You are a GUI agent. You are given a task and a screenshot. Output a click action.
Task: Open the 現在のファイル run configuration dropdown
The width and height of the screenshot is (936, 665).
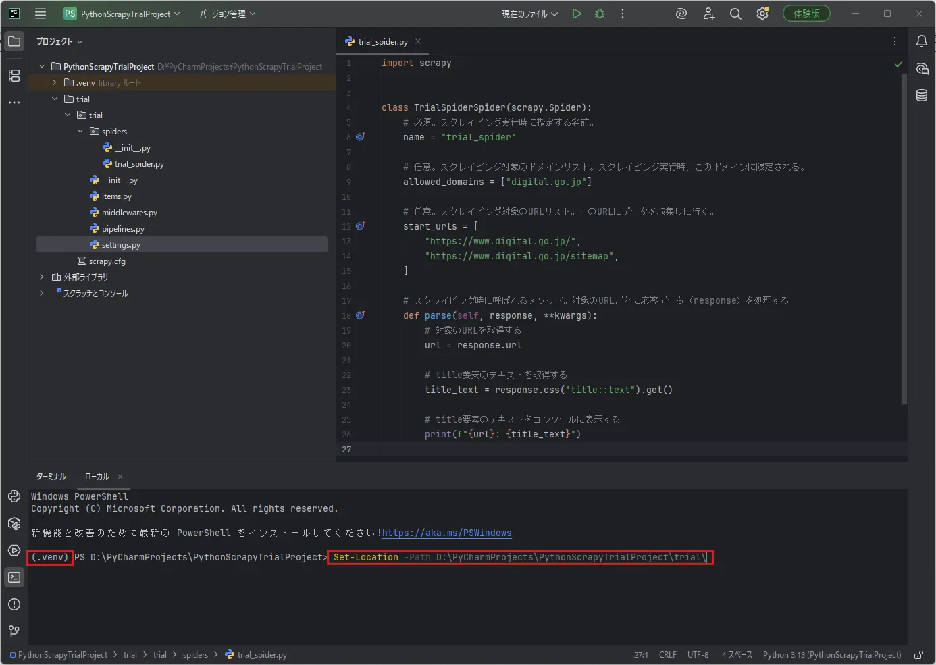pyautogui.click(x=529, y=14)
